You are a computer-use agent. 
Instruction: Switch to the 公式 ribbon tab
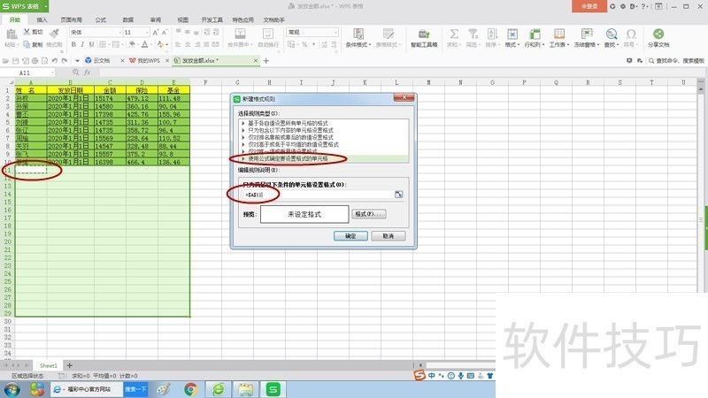pyautogui.click(x=101, y=19)
